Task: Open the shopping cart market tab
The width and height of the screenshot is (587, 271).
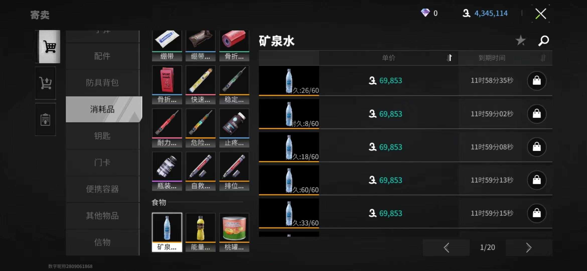Action: coord(50,47)
